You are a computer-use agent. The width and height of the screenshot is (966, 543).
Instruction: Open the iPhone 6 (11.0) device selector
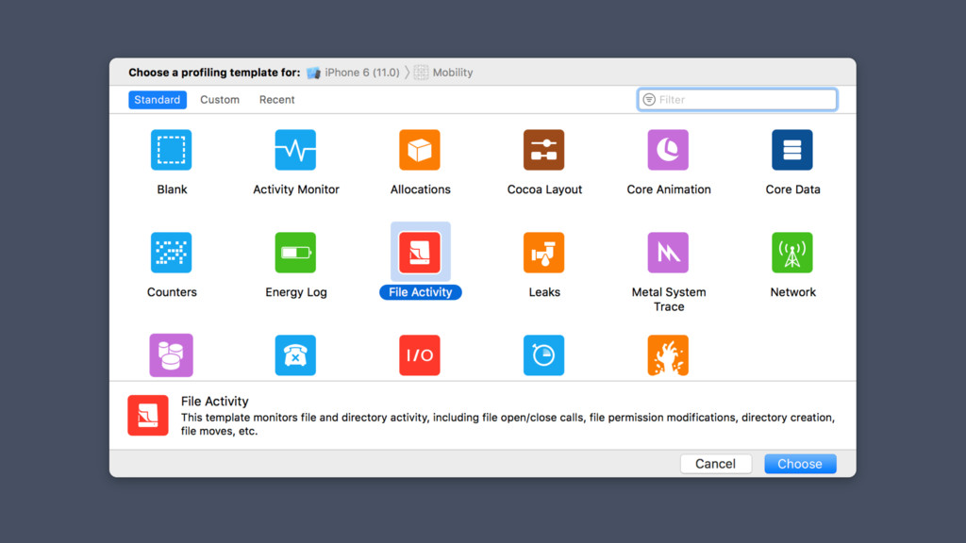pos(353,73)
